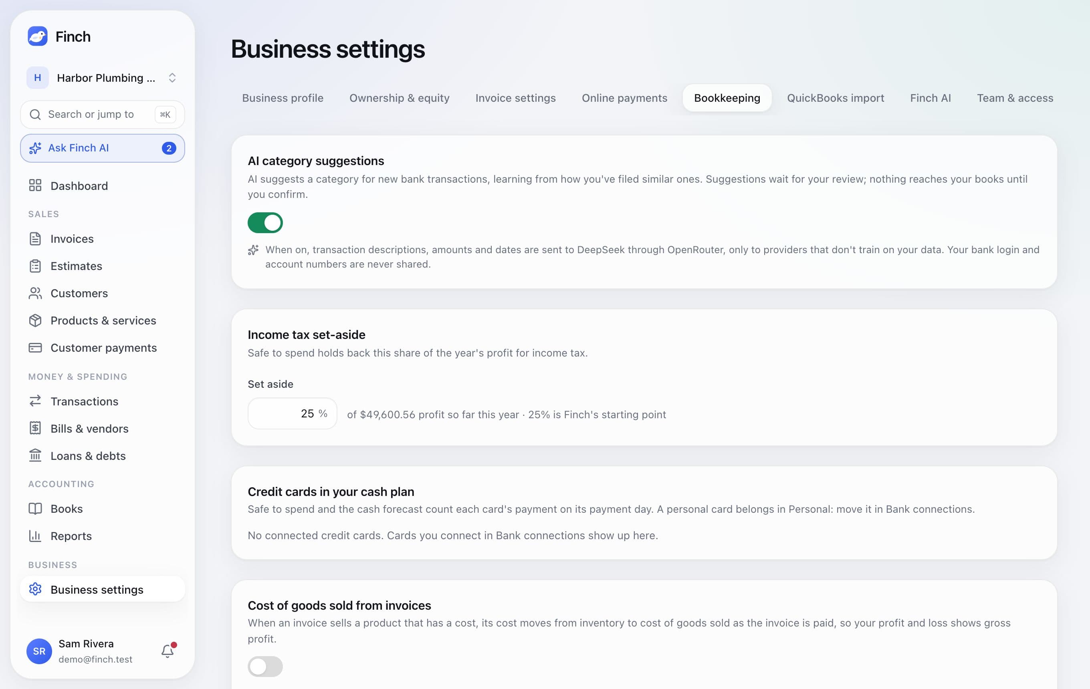The height and width of the screenshot is (689, 1090).
Task: Open the Invoice settings tab
Action: click(515, 98)
